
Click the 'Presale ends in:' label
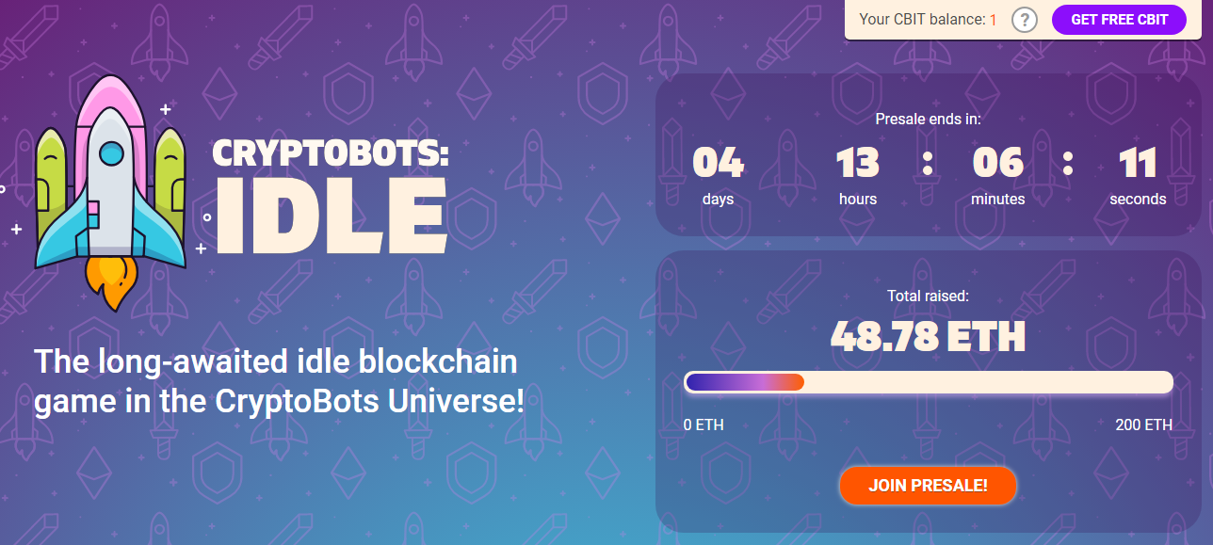928,120
